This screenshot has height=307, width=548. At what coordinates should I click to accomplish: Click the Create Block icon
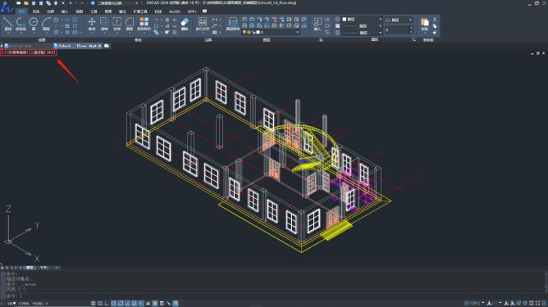[x=327, y=20]
